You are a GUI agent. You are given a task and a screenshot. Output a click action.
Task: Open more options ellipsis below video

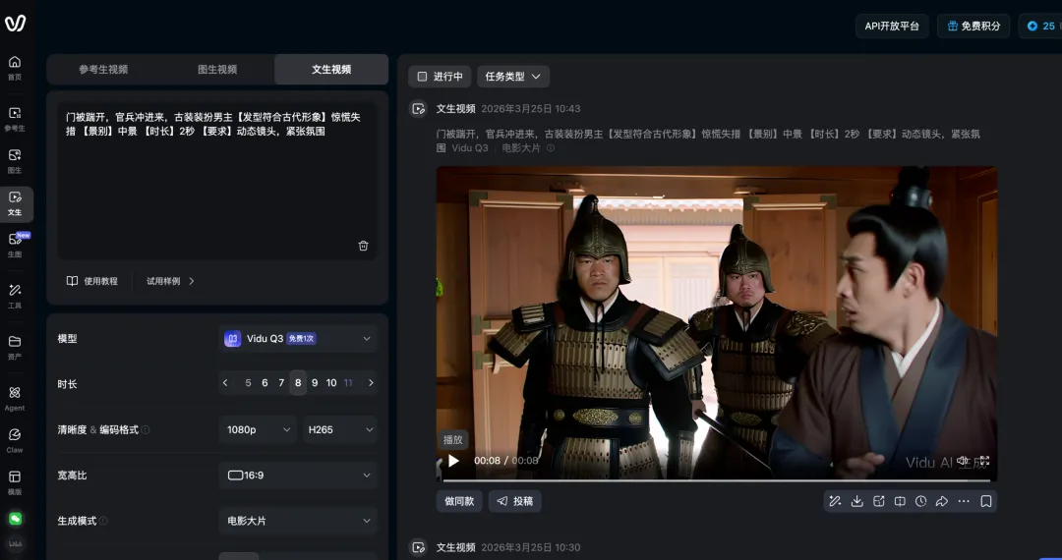click(964, 501)
